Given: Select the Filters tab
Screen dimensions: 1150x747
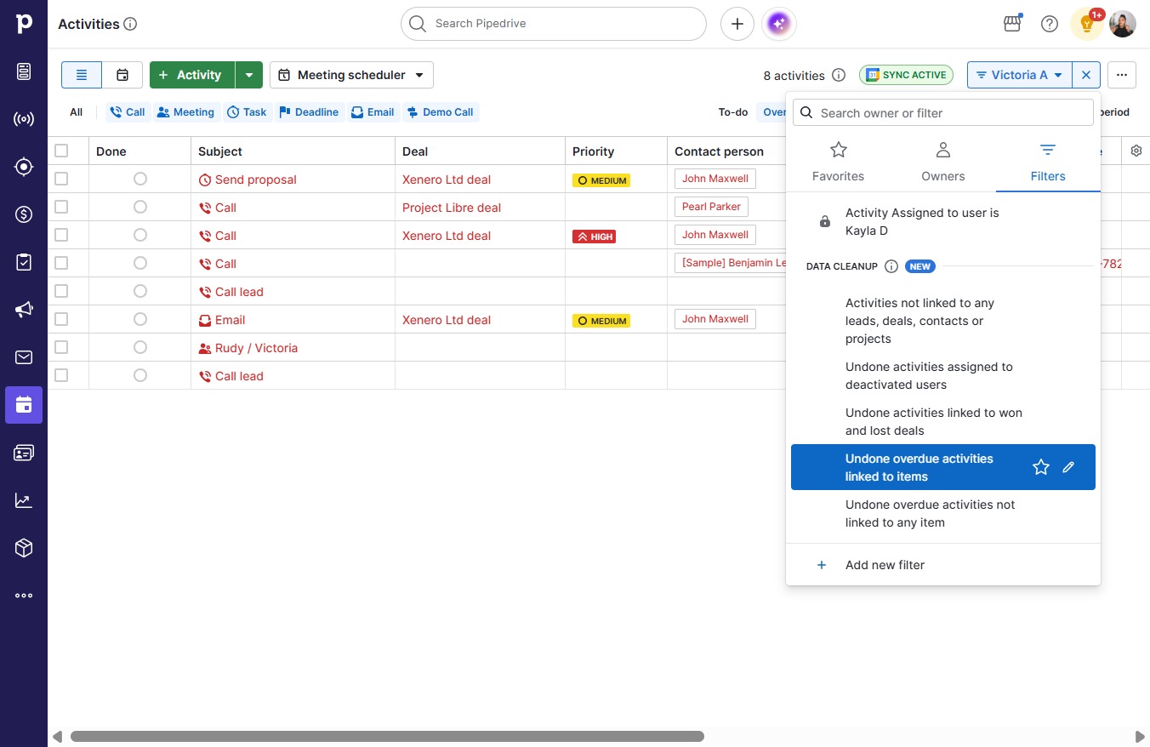Looking at the screenshot, I should pyautogui.click(x=1048, y=162).
